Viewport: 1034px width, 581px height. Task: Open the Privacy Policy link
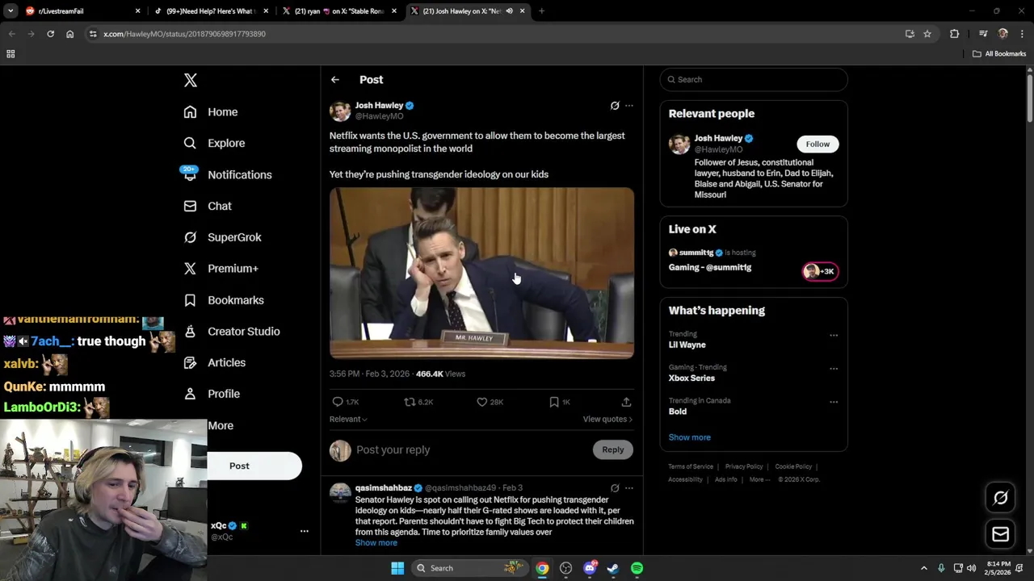click(744, 466)
